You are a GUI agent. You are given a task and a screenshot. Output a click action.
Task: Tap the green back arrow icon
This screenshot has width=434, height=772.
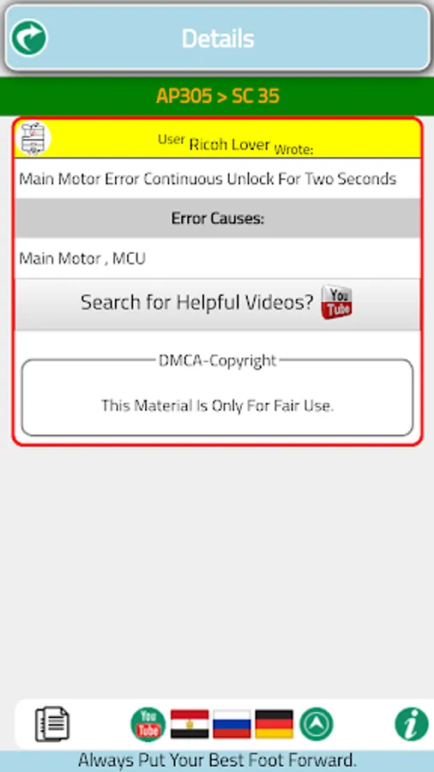click(x=29, y=38)
